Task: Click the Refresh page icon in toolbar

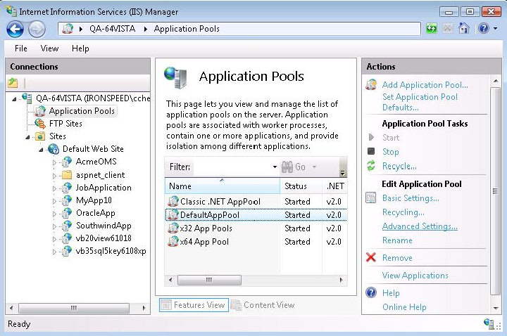Action: pyautogui.click(x=432, y=29)
